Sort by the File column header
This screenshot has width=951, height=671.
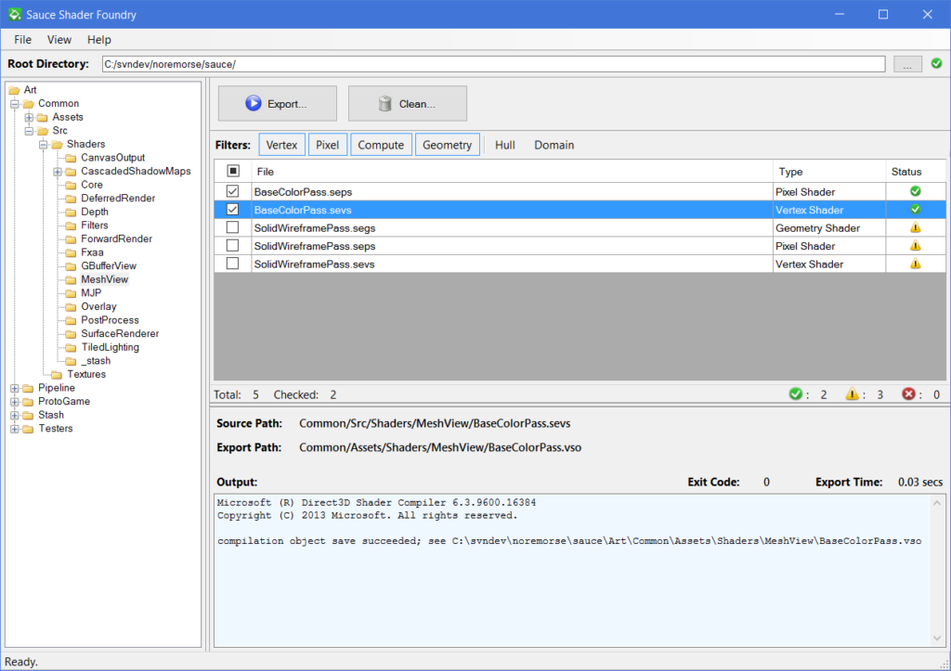512,172
